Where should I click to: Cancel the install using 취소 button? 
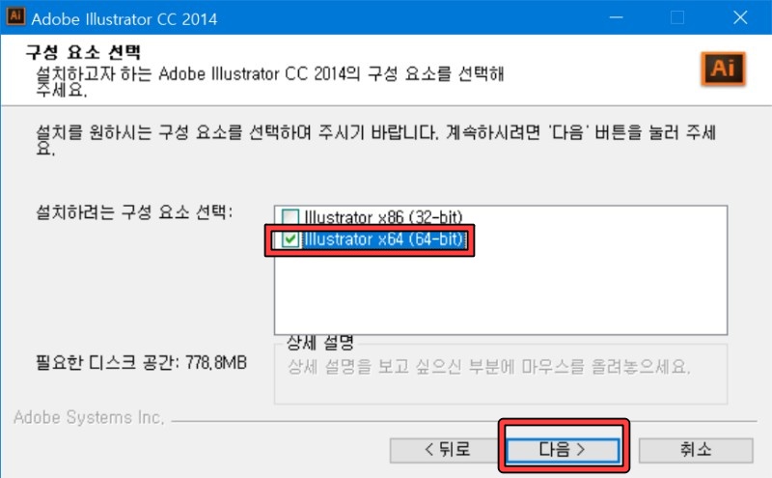click(696, 450)
